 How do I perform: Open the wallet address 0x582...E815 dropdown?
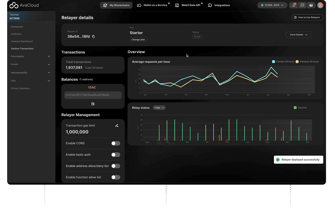(x=272, y=5)
